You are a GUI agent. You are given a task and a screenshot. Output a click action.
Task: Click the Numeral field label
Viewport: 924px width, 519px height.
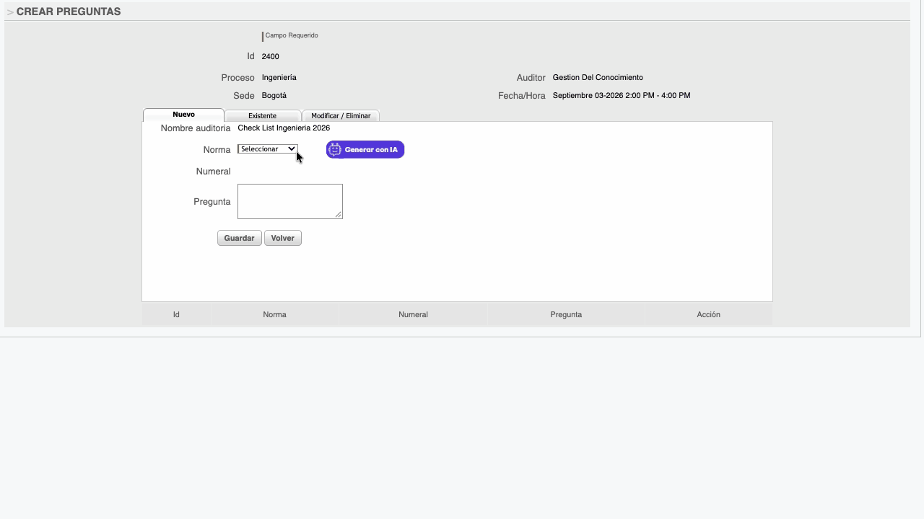tap(213, 172)
